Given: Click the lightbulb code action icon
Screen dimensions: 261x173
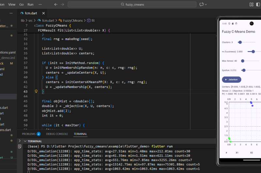Looking at the screenshot, I should (x=37, y=92).
